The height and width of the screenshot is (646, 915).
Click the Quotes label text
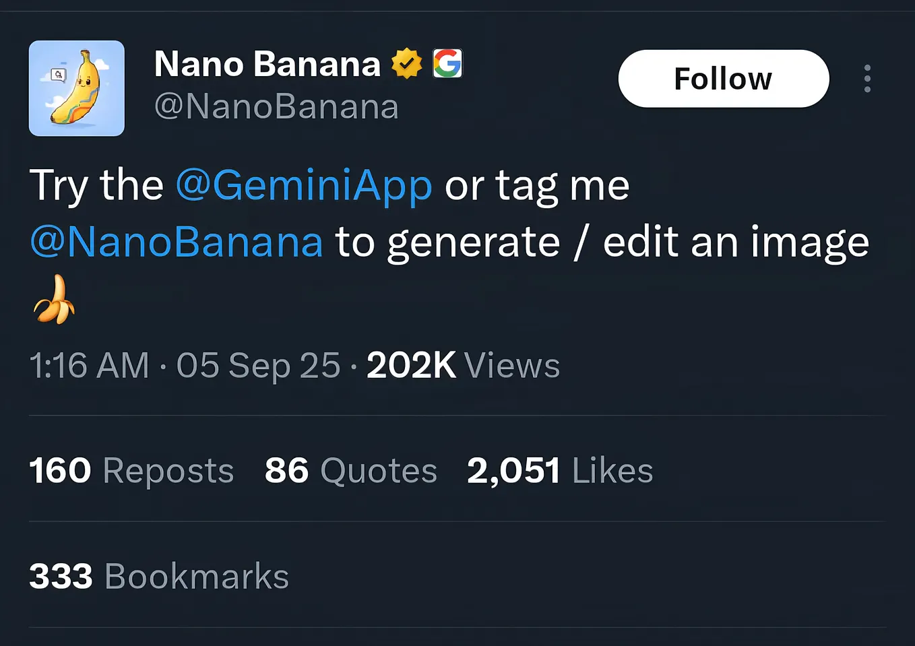377,470
